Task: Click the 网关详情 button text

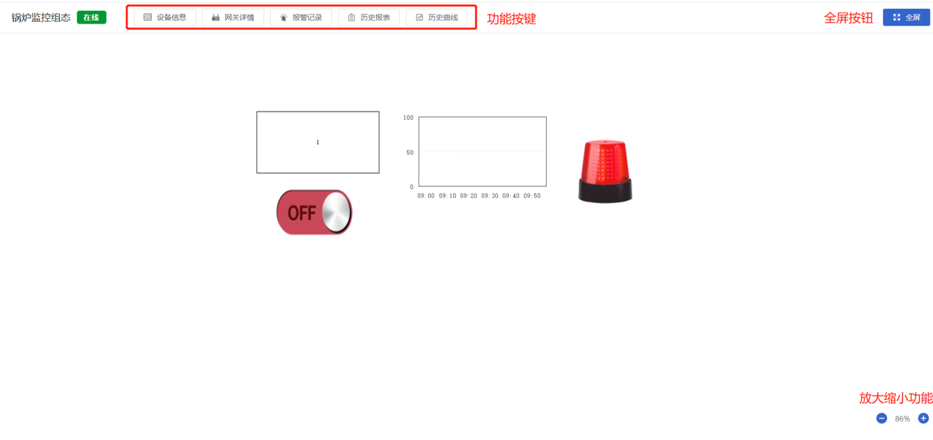Action: 240,18
